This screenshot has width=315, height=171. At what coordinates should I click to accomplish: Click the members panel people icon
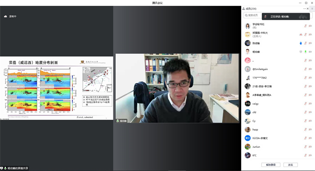pos(243,9)
